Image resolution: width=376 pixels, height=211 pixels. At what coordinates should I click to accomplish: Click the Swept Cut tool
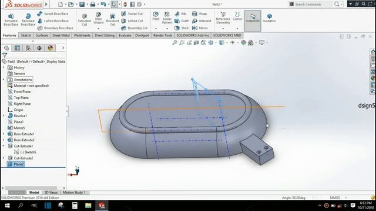pos(132,14)
